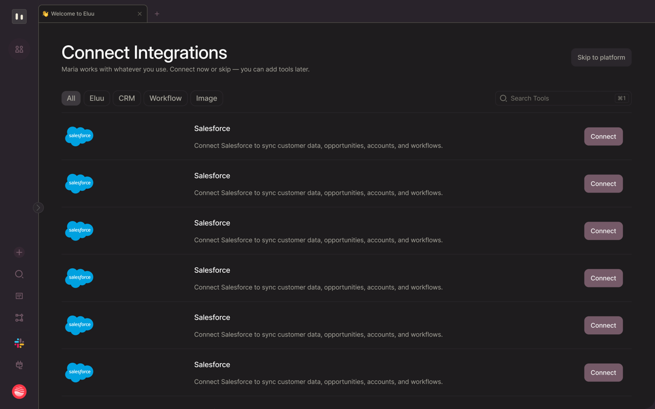Image resolution: width=655 pixels, height=409 pixels.
Task: Click the last row's Salesforce title
Action: point(212,365)
